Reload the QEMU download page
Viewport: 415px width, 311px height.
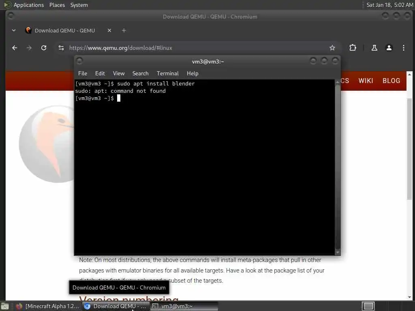tap(44, 48)
